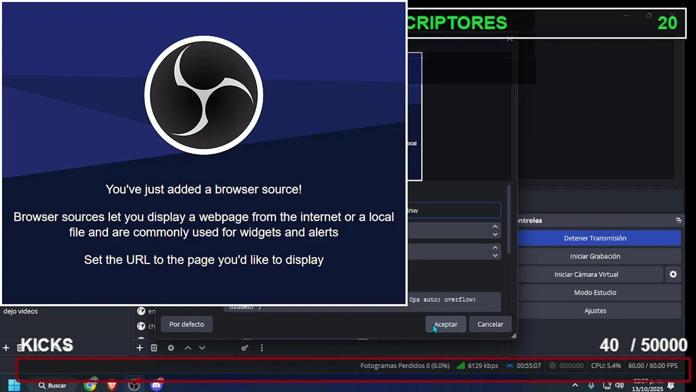Move selected source up with arrow
Image resolution: width=696 pixels, height=392 pixels.
point(188,348)
